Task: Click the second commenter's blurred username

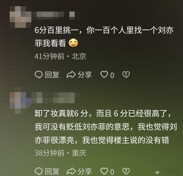Action: click(x=56, y=98)
